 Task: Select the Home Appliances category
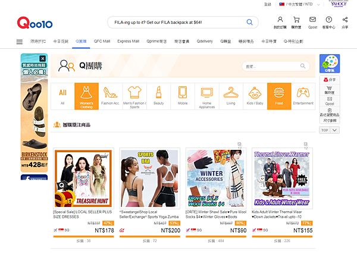pos(206,96)
